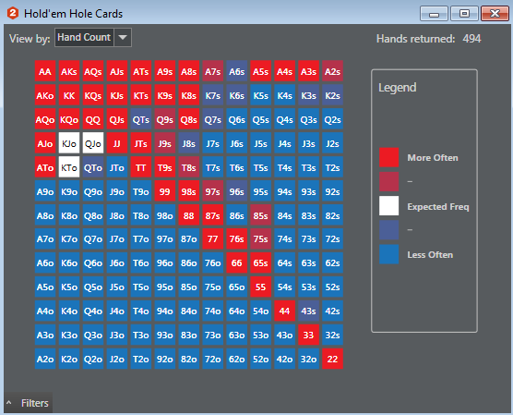Click the More Often red legend swatch
This screenshot has width=513, height=415.
[388, 157]
